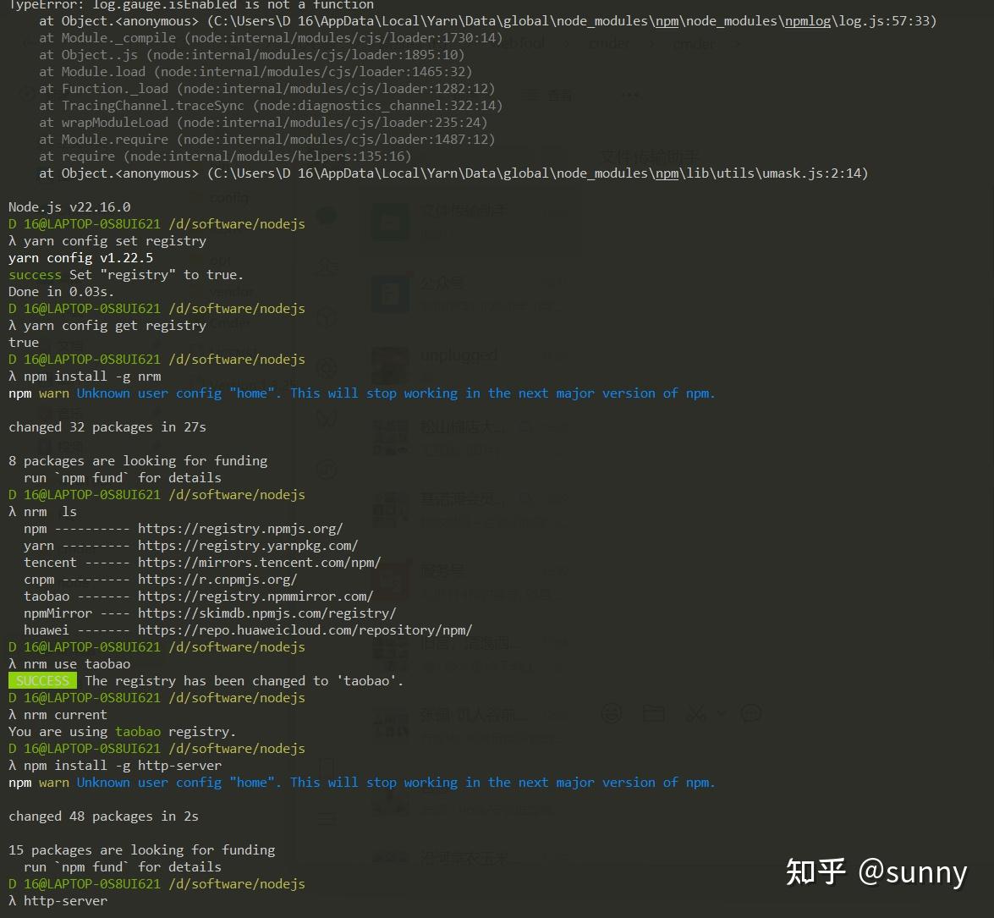Open the npmlog link in the stack trace
The height and width of the screenshot is (918, 994).
[807, 21]
